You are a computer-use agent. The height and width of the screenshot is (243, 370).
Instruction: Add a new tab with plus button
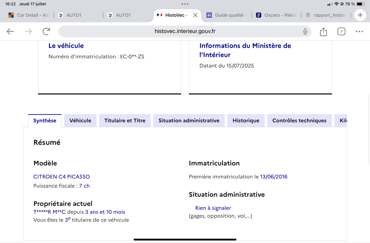tap(360, 15)
